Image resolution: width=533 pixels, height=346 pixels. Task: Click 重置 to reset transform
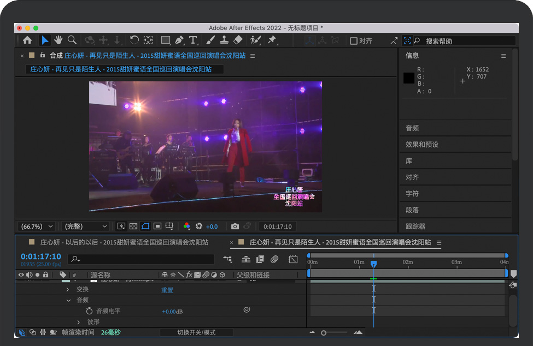(167, 290)
